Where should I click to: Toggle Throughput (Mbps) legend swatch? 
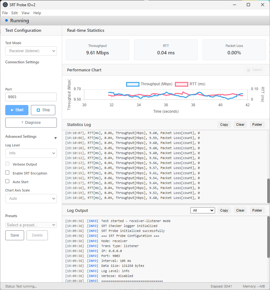click(x=133, y=84)
